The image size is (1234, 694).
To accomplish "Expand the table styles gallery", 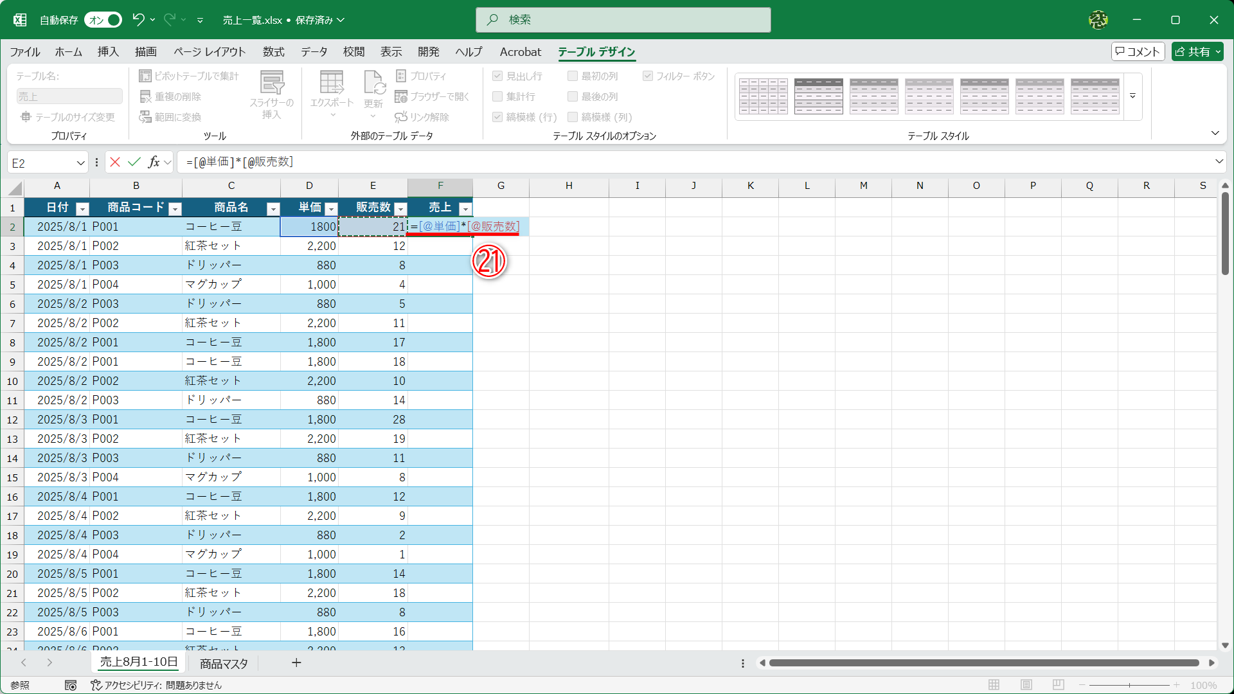I will (x=1133, y=96).
